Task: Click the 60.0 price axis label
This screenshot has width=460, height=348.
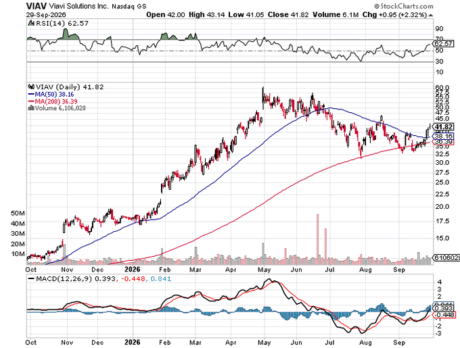Action: pyautogui.click(x=442, y=88)
